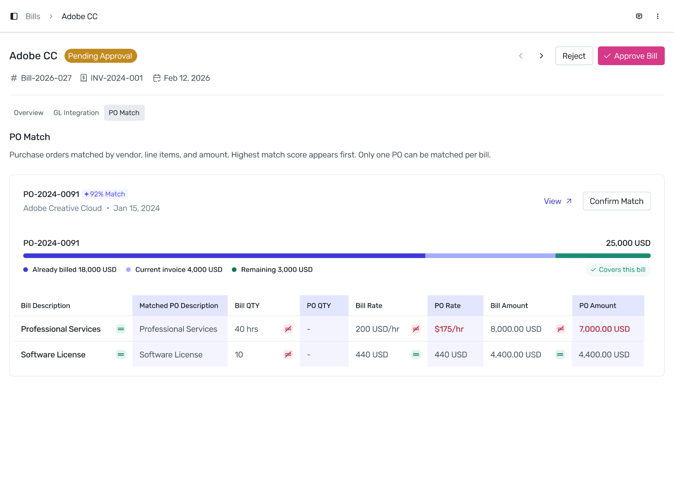Click the Already billed segment of the progress bar
The image size is (674, 495).
pos(224,256)
